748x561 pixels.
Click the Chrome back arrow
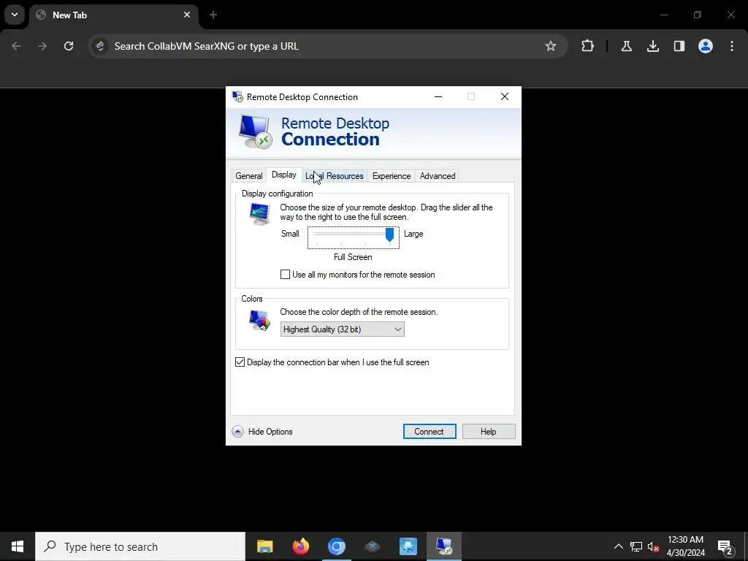(16, 46)
